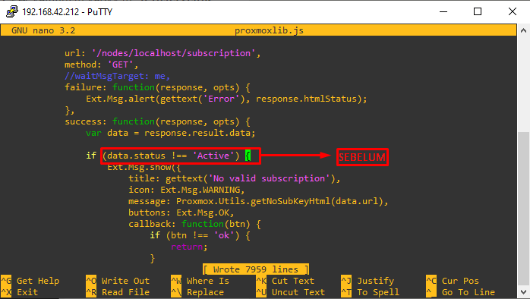This screenshot has width=530, height=299.
Task: Click the icon: Ext.Msg.WARNING line
Action: pos(187,190)
